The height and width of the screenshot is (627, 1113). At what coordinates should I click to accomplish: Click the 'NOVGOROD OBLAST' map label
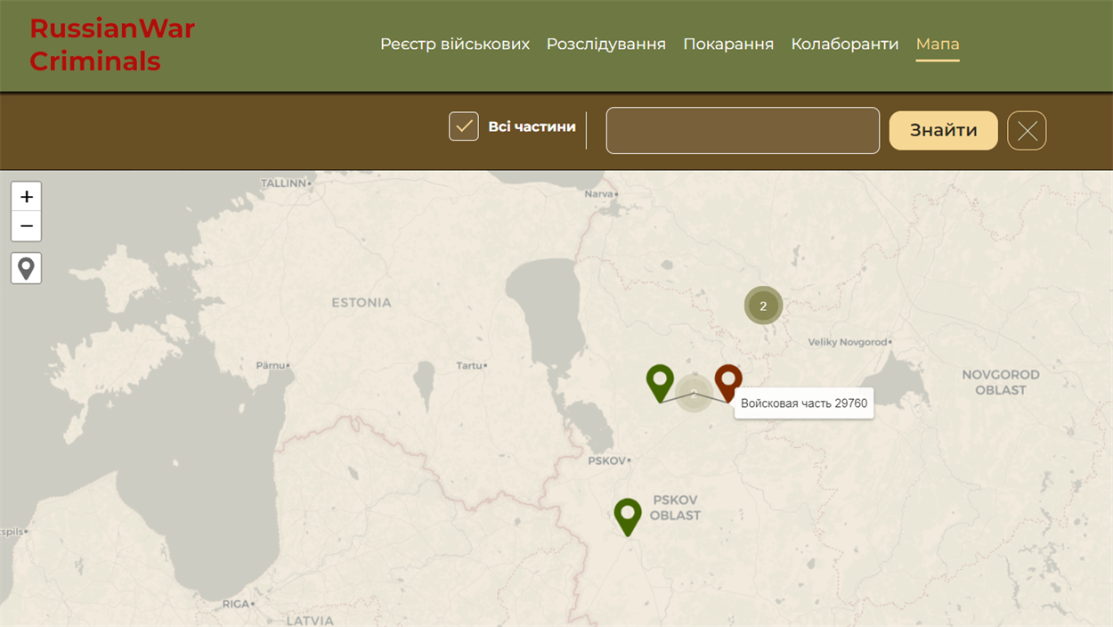pos(1000,382)
